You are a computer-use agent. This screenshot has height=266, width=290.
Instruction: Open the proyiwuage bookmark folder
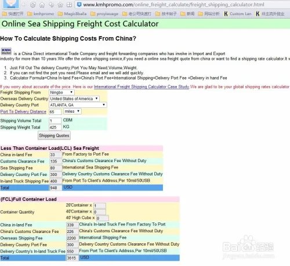point(104,14)
